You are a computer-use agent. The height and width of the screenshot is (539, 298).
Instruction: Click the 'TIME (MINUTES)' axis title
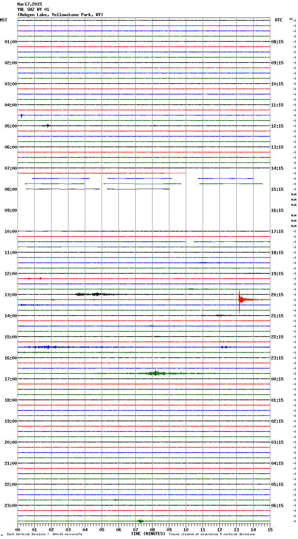(x=148, y=534)
